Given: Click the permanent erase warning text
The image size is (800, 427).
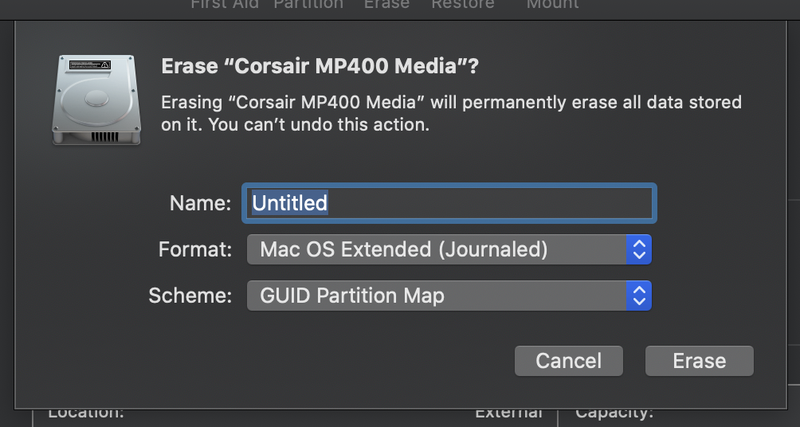Looking at the screenshot, I should [x=451, y=113].
